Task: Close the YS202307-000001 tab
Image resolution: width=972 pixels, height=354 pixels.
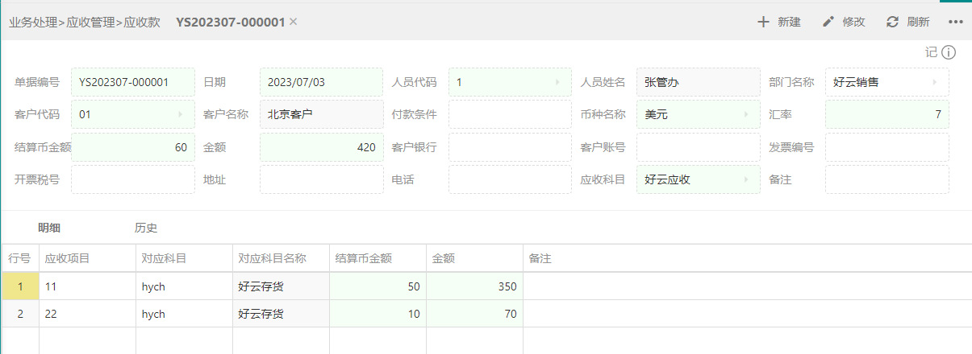Action: coord(294,22)
